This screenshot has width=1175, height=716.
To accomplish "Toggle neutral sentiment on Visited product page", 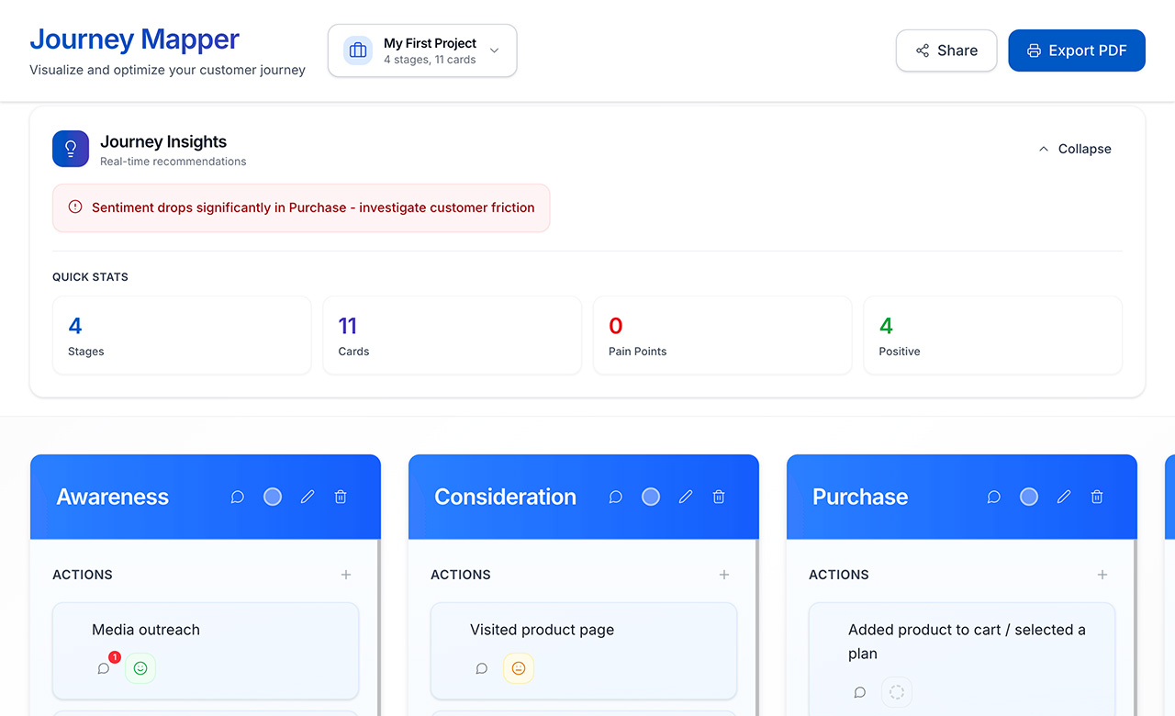I will tap(519, 668).
